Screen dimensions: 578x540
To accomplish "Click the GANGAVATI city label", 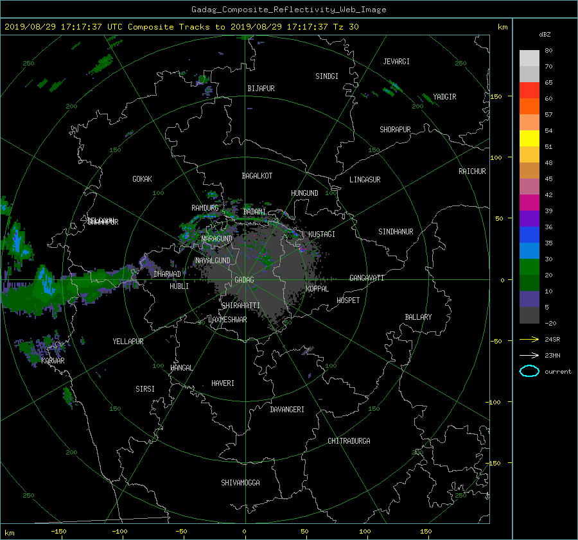I will click(367, 278).
